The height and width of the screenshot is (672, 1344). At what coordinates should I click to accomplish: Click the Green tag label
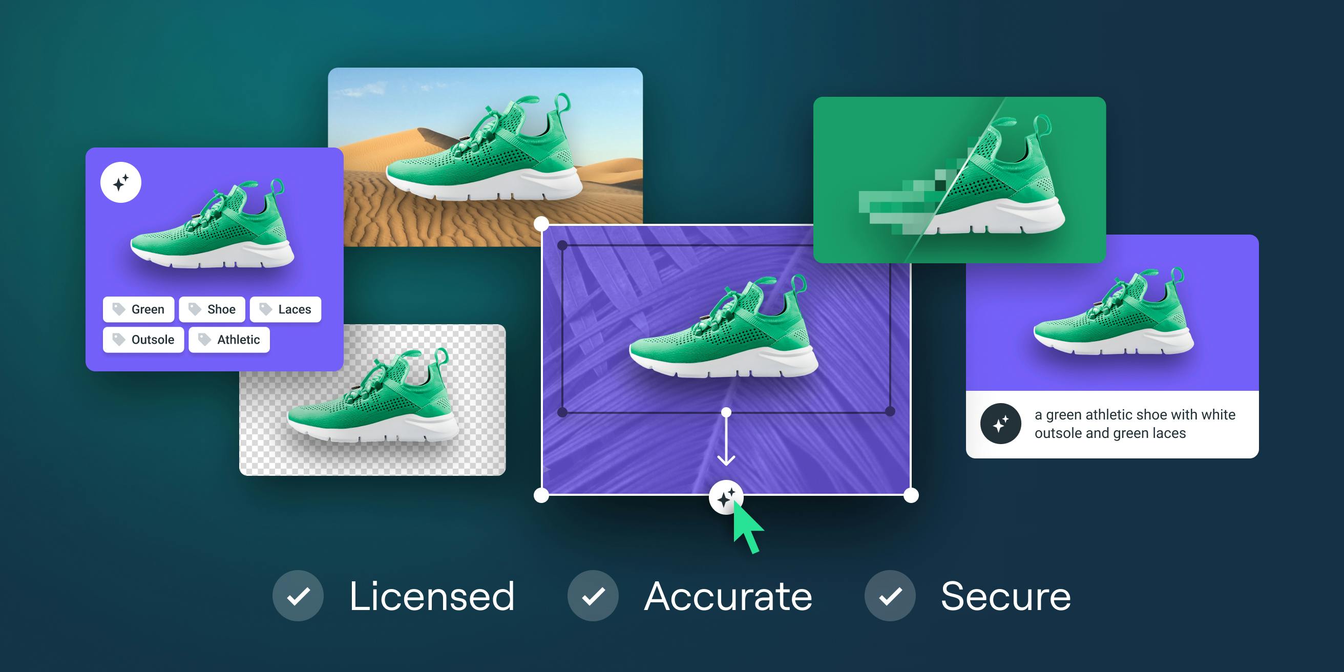point(148,309)
